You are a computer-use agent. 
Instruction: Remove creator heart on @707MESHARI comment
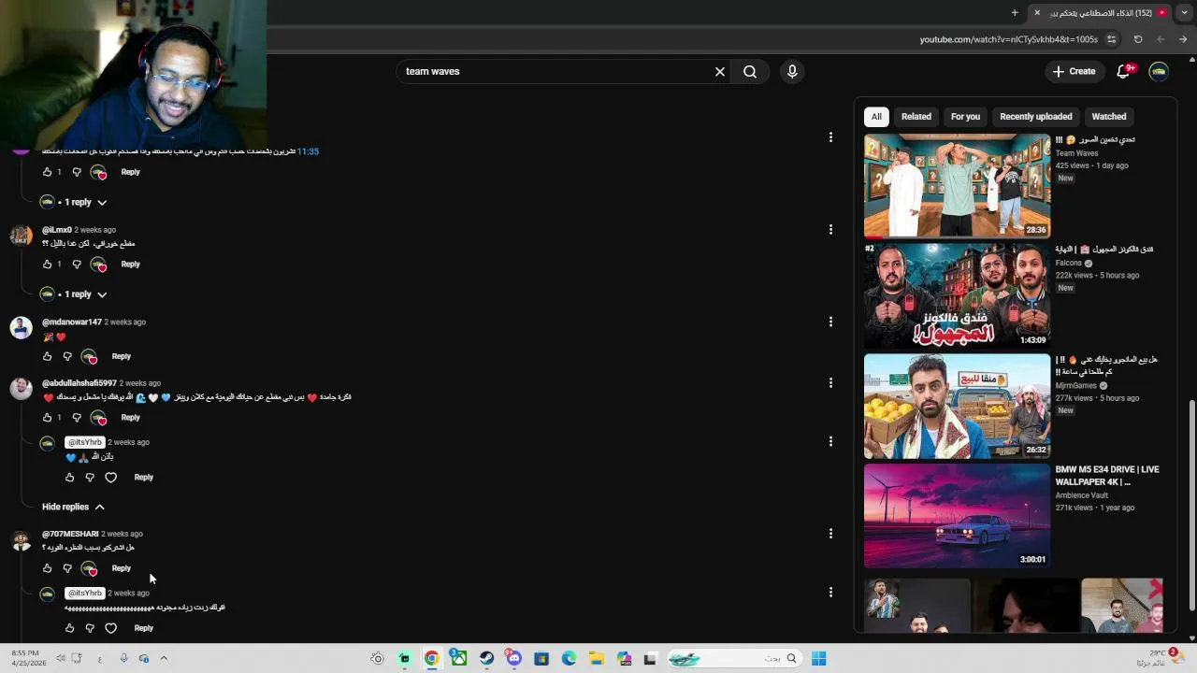[89, 568]
